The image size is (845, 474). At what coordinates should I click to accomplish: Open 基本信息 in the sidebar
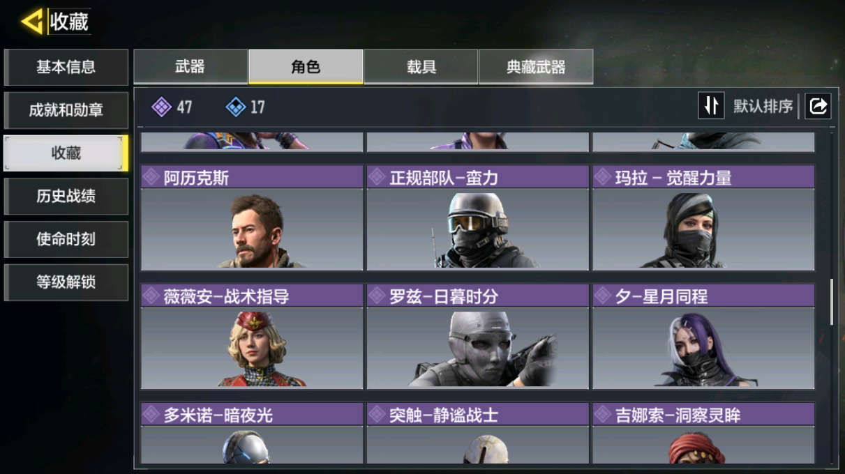click(x=66, y=67)
